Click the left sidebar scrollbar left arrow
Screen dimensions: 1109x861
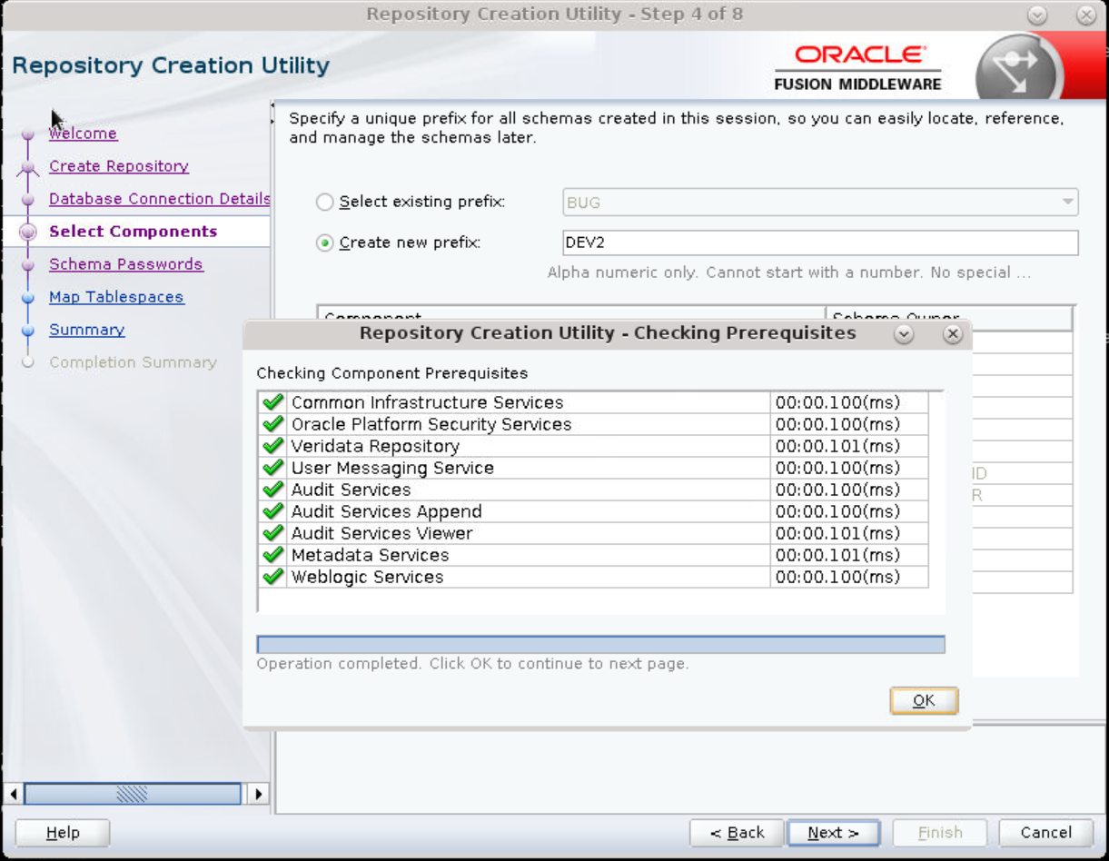[15, 794]
